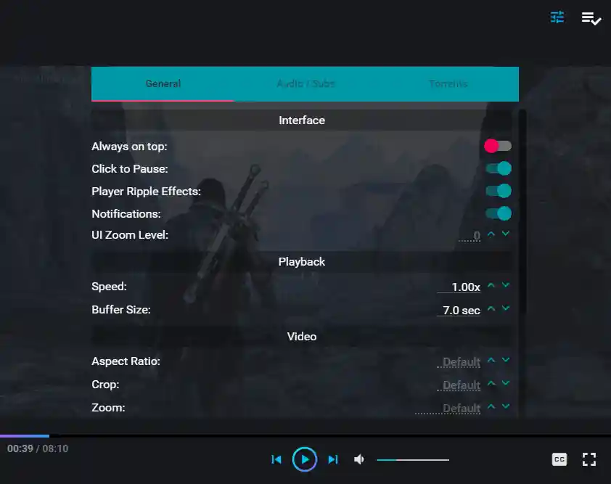The image size is (611, 484).
Task: Decrease Buffer Size with down arrow
Action: (505, 308)
